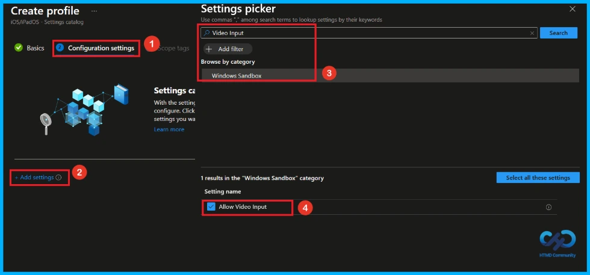Click the Allow Video Input label text

(x=243, y=206)
